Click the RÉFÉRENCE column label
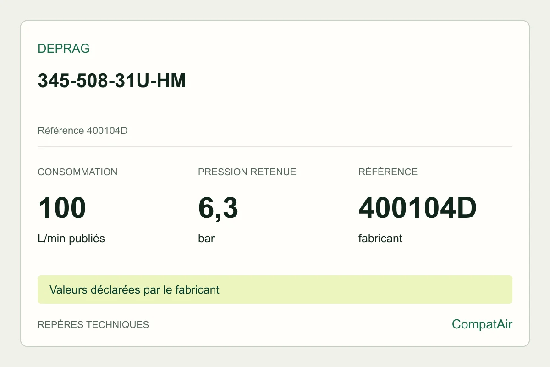Image resolution: width=550 pixels, height=367 pixels. (x=388, y=172)
